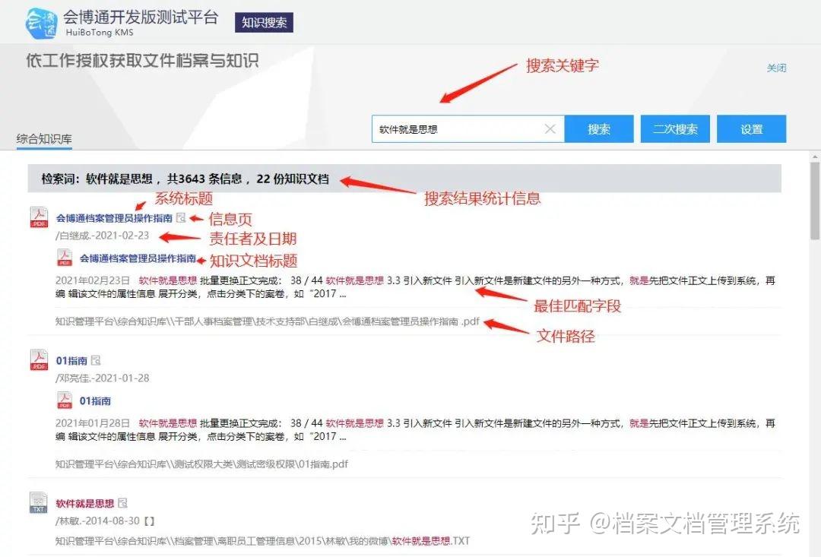Open knowledge document 会博通档案管理员操作指南 indented link
This screenshot has width=821, height=557.
[138, 258]
